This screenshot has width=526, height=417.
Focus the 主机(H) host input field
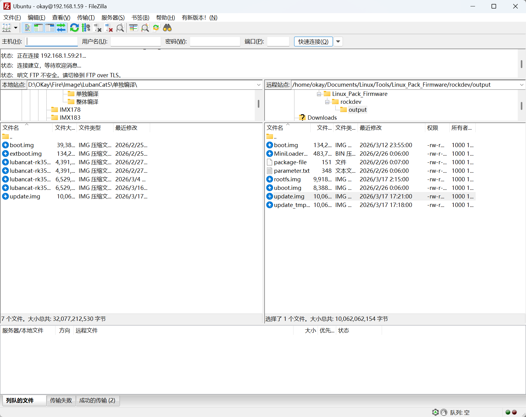[52, 42]
